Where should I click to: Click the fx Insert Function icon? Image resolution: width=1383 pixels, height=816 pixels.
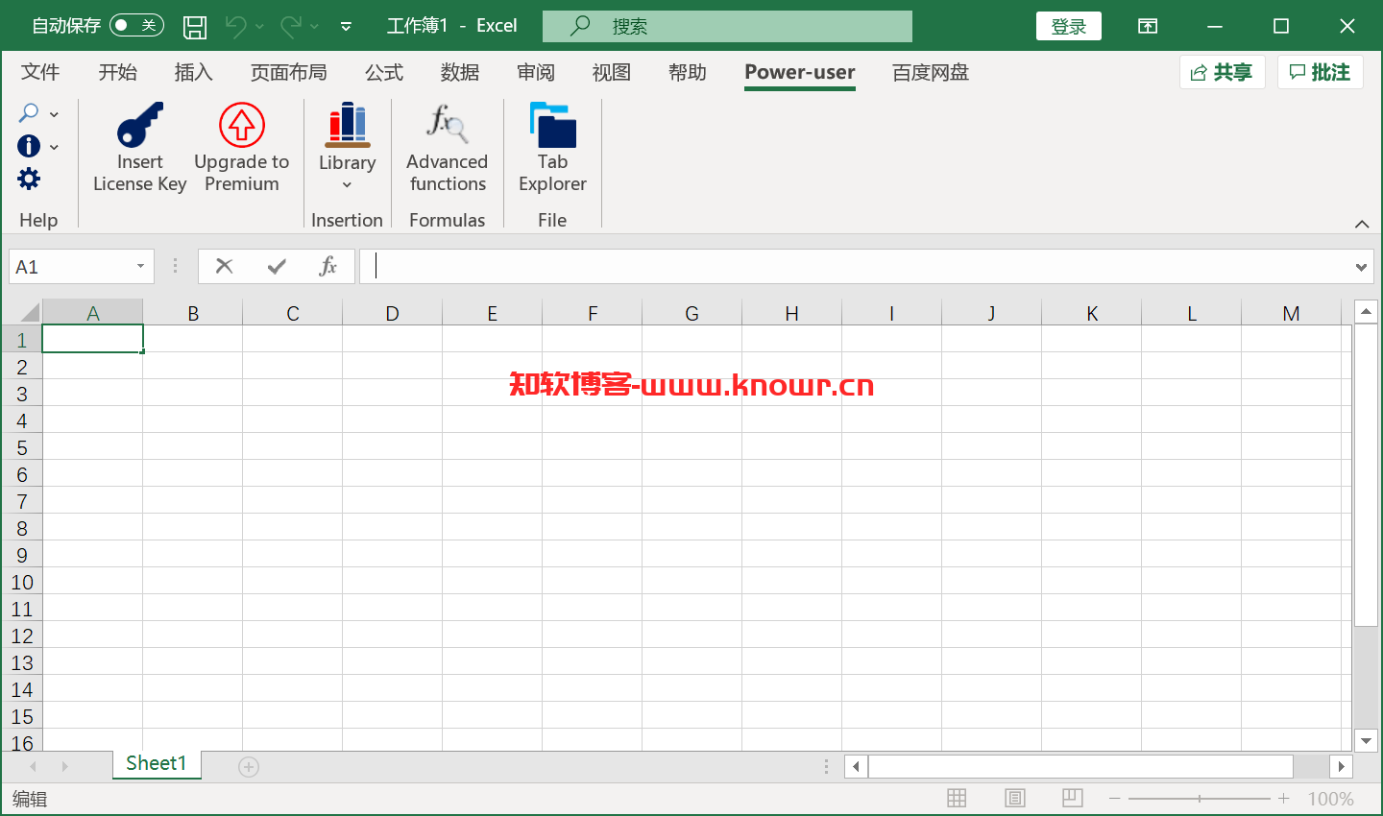[x=328, y=266]
